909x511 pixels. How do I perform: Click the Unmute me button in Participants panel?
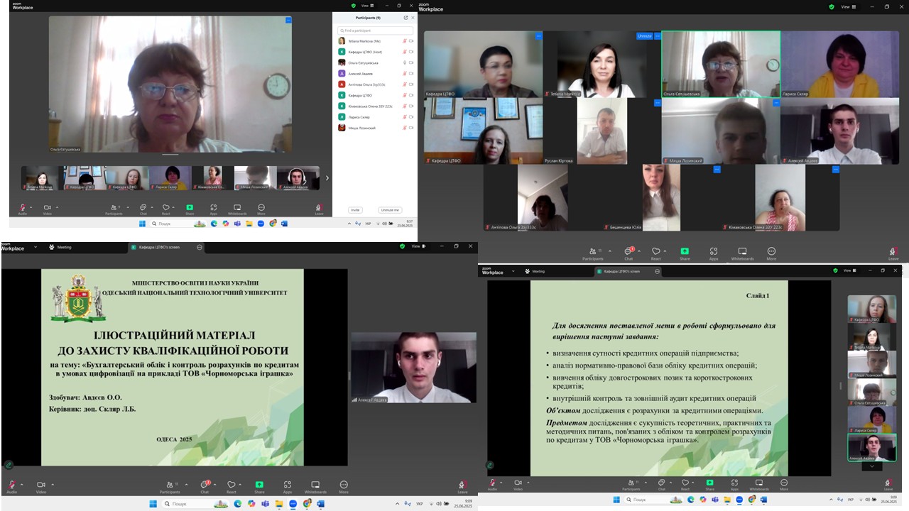390,210
